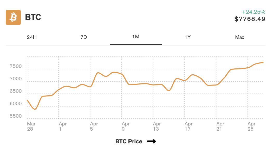Click the Apr 17 date label
Viewport: 273px width, 156px height.
pos(188,126)
